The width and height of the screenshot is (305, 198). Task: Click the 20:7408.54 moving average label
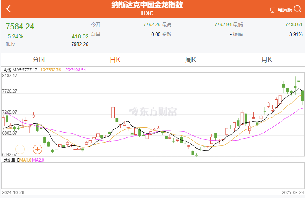pos(75,70)
